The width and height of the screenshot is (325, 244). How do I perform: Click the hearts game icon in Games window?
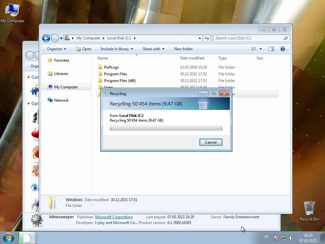pos(35,134)
